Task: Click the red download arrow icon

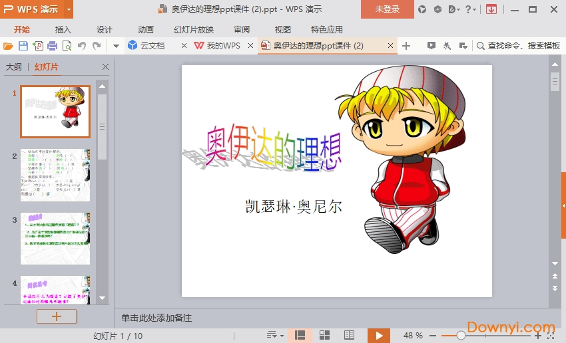Action: 491,9
